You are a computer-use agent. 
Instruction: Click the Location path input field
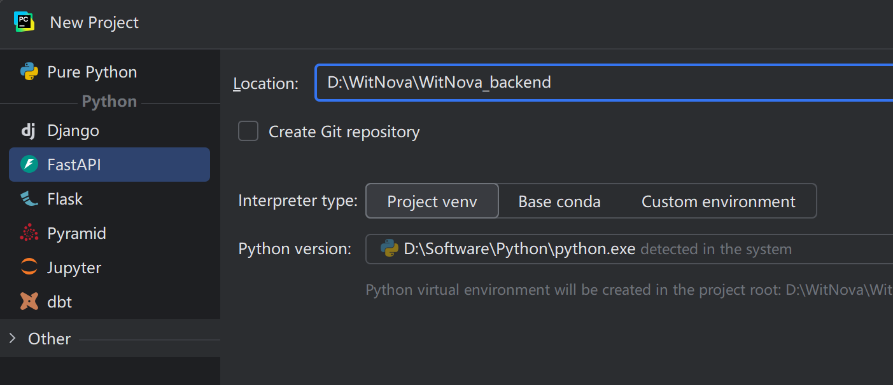point(604,83)
